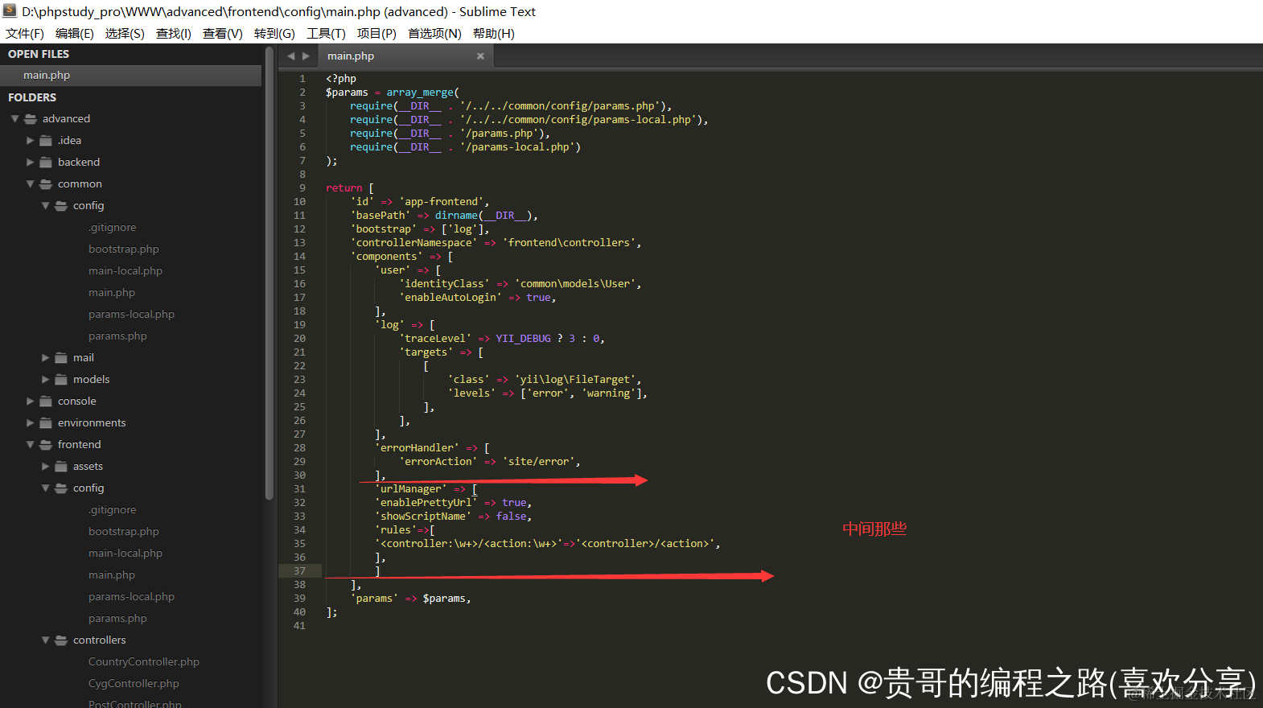1263x708 pixels.
Task: Collapse the frontend folder arrow
Action: point(31,445)
